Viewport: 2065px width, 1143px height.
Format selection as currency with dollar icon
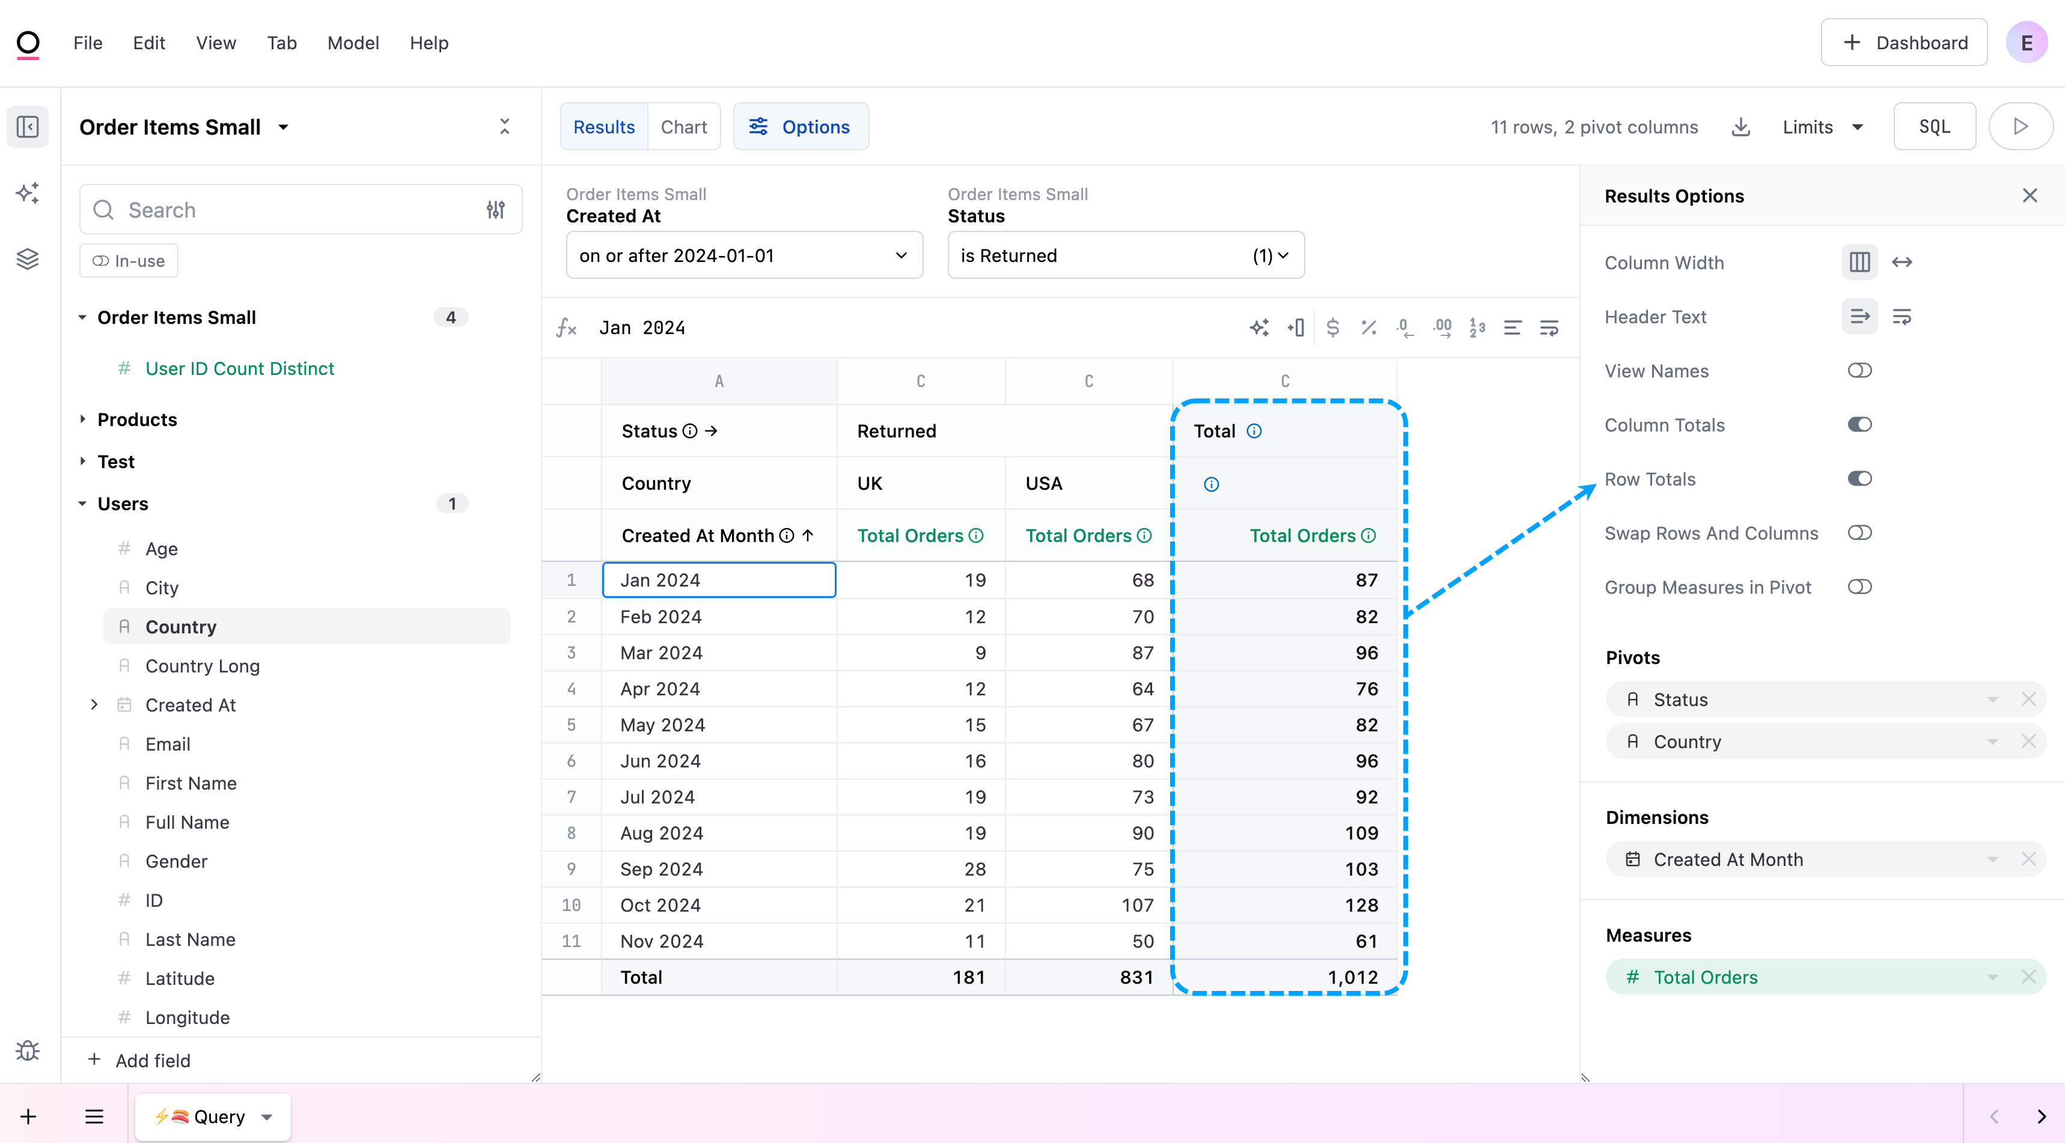[x=1332, y=328]
